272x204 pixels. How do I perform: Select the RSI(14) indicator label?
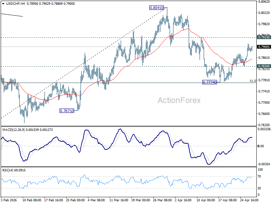(x=8, y=170)
